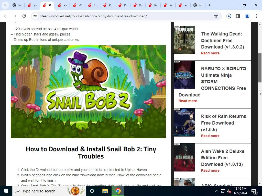Go back to previous page
The width and height of the screenshot is (262, 196).
pyautogui.click(x=6, y=16)
